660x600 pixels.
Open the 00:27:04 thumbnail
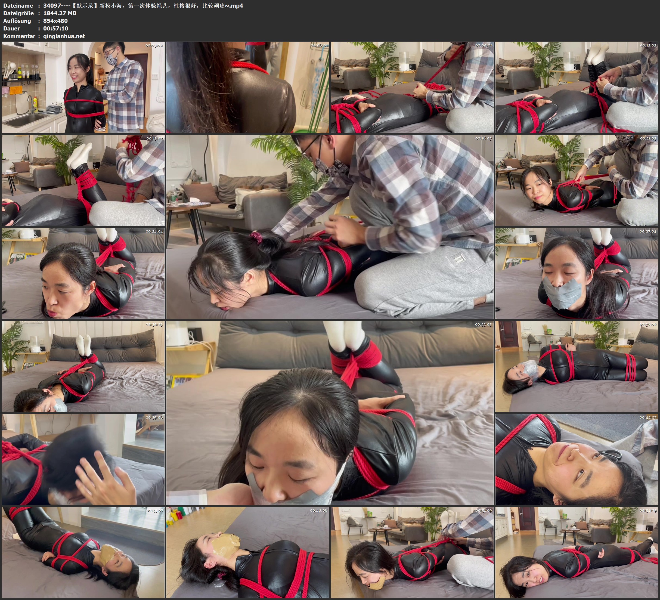pos(577,273)
